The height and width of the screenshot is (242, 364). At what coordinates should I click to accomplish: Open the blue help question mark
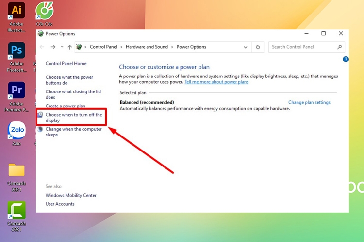pos(346,59)
